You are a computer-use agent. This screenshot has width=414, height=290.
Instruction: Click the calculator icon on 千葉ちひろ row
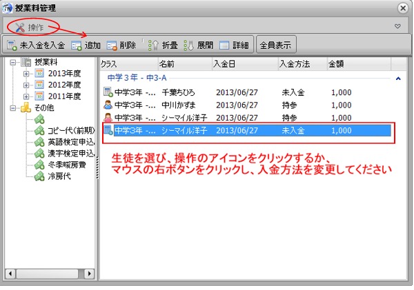(108, 92)
